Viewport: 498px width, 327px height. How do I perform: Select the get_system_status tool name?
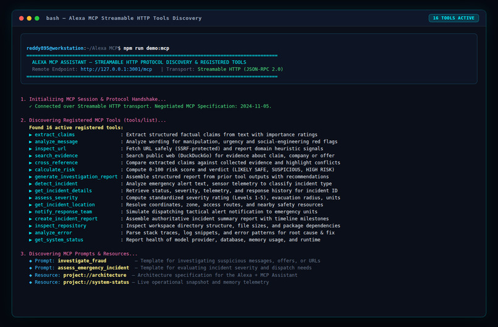click(59, 240)
